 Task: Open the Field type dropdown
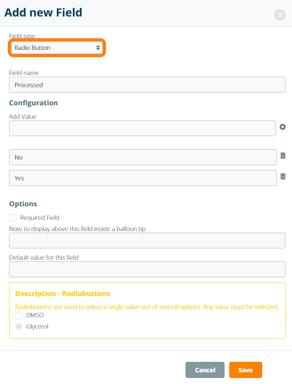[56, 48]
